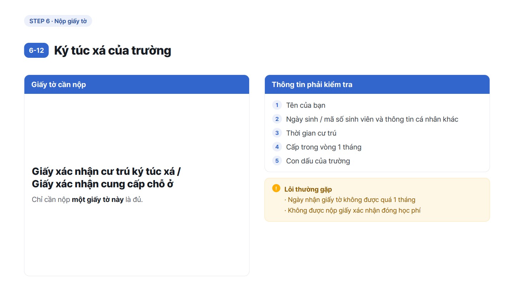Select the Thông tin phải kiểm tra header

pyautogui.click(x=377, y=85)
